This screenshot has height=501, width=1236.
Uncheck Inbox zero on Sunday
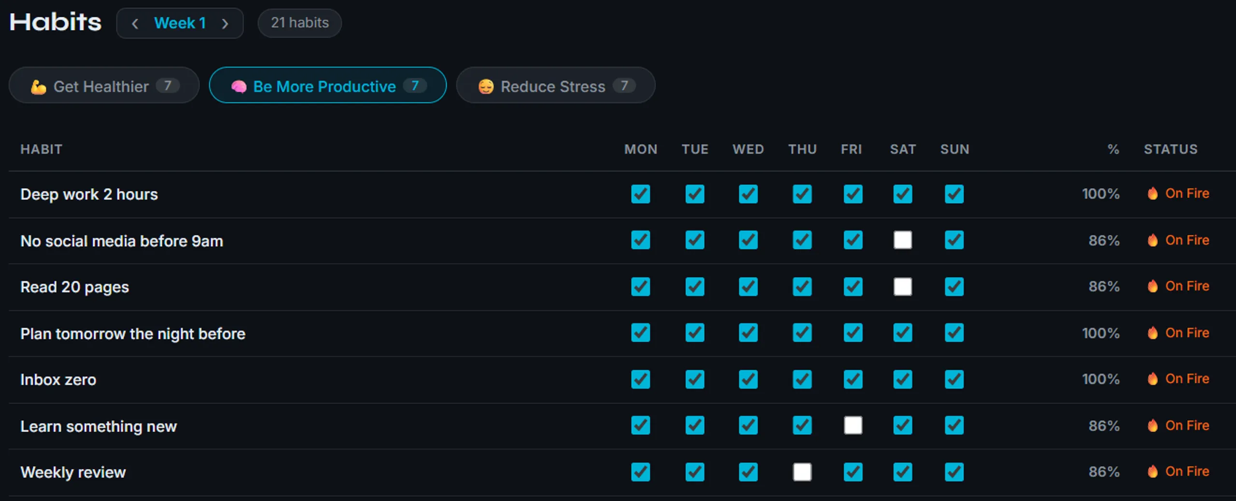[x=955, y=379]
